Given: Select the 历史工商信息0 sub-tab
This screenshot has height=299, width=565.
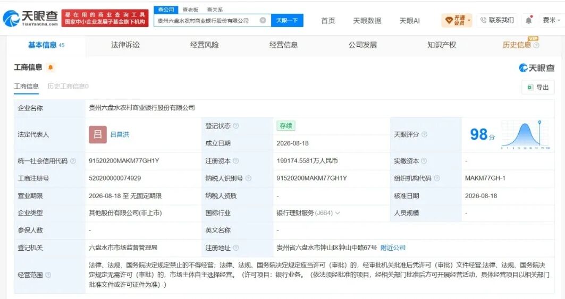Looking at the screenshot, I should point(68,87).
